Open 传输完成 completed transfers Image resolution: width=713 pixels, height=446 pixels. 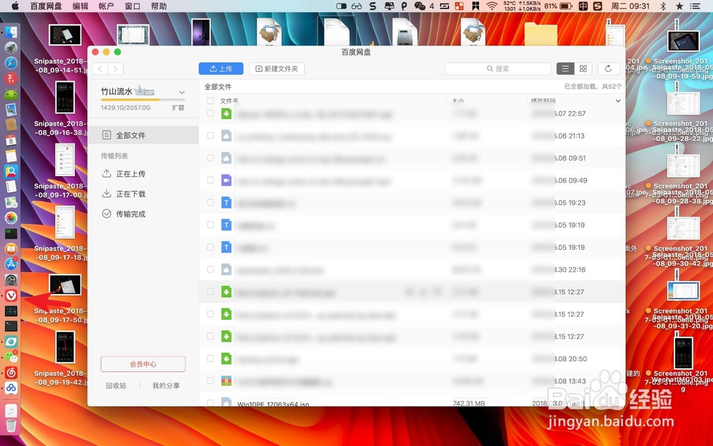point(123,214)
